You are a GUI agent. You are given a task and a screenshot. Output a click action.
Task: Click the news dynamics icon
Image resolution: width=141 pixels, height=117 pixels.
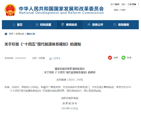[x=63, y=25]
